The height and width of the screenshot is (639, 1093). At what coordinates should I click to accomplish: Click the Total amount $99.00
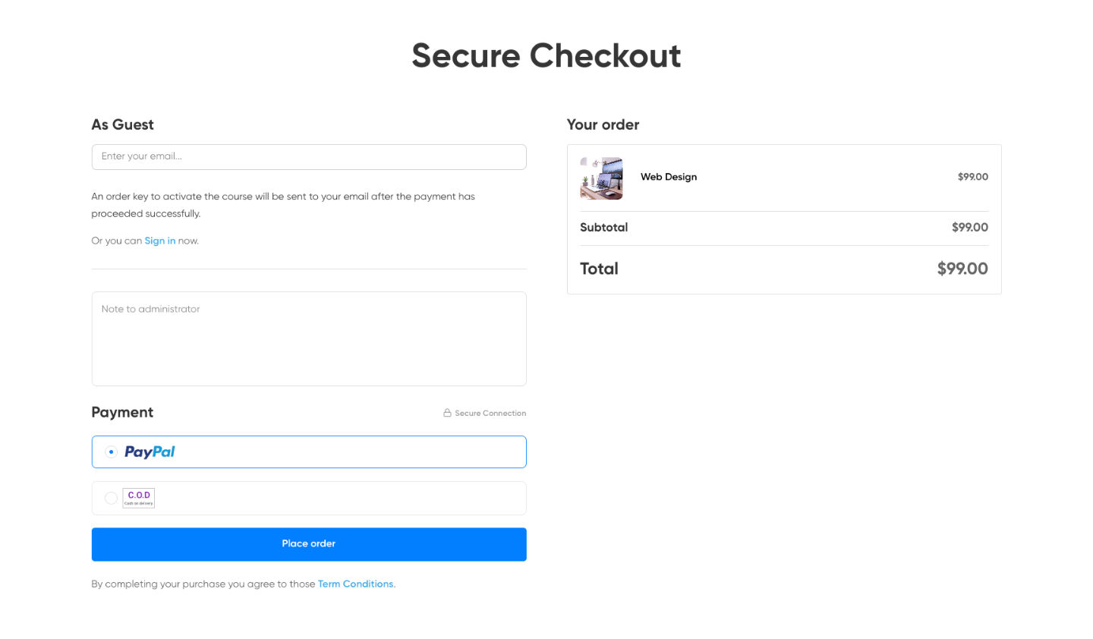(x=962, y=269)
